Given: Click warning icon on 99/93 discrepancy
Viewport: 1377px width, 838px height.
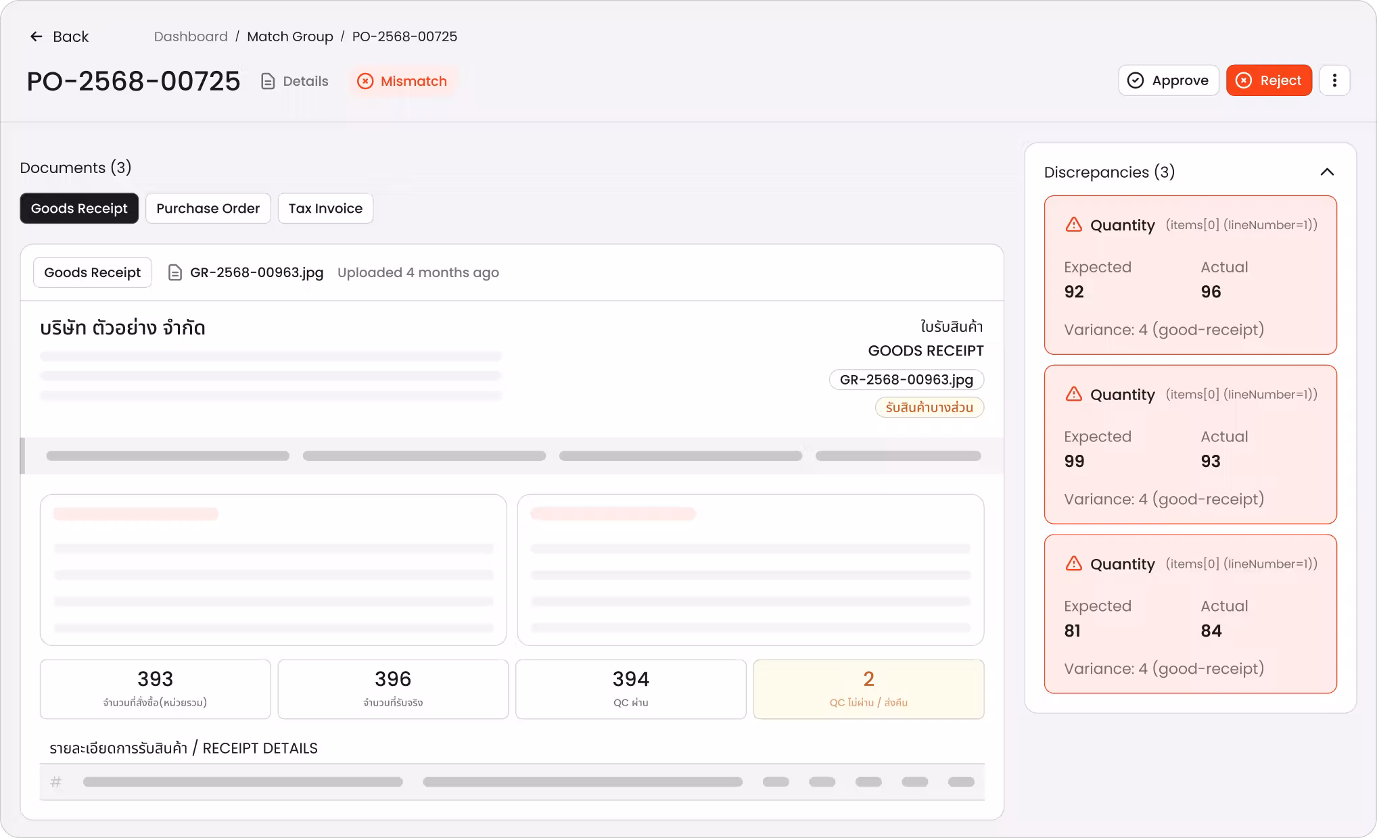Looking at the screenshot, I should coord(1074,394).
